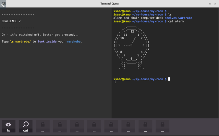
Task: Click the locked slot second from the right
Action: (x=145, y=126)
